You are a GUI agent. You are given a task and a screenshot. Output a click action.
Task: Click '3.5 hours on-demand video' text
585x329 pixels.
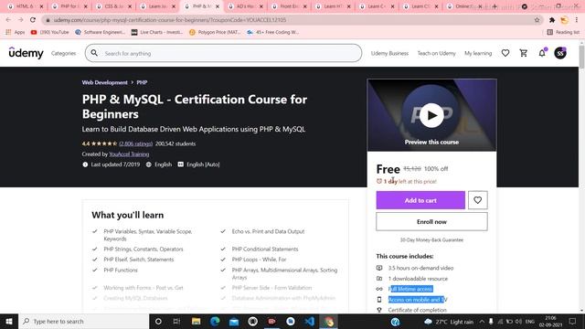[420, 268]
